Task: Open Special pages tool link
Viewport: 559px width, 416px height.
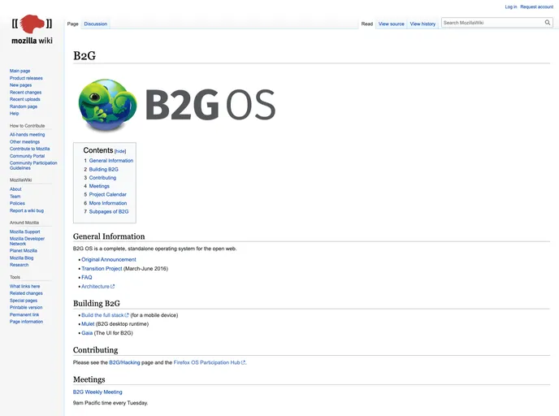Action: pyautogui.click(x=24, y=301)
